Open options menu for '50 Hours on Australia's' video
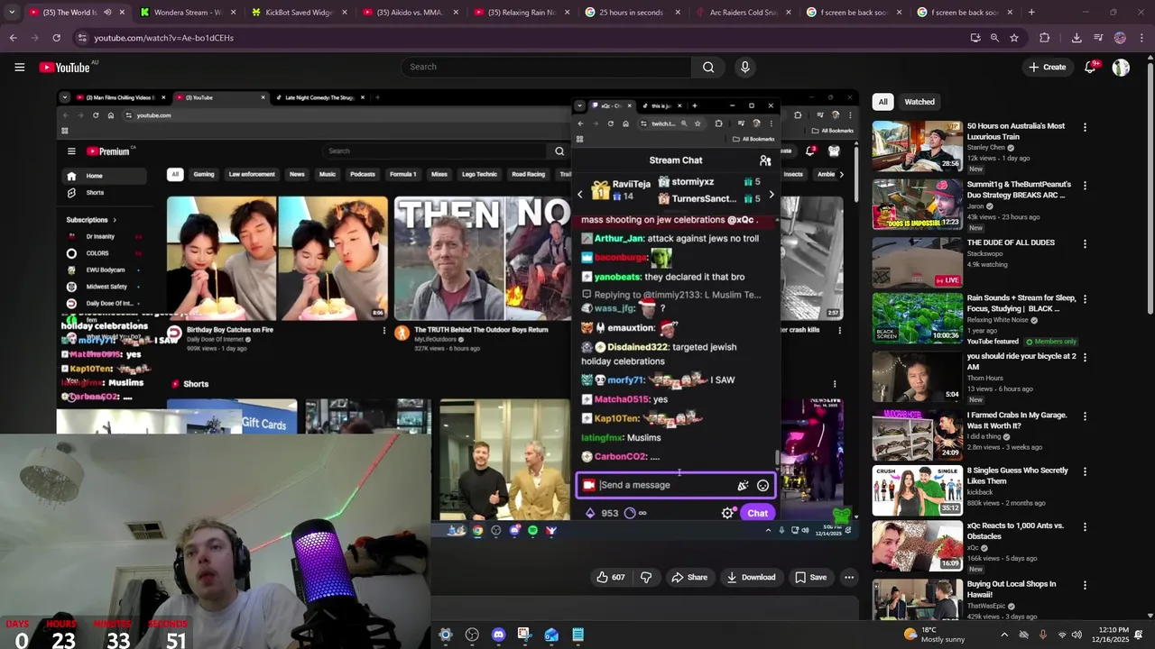The height and width of the screenshot is (649, 1155). (x=1085, y=127)
